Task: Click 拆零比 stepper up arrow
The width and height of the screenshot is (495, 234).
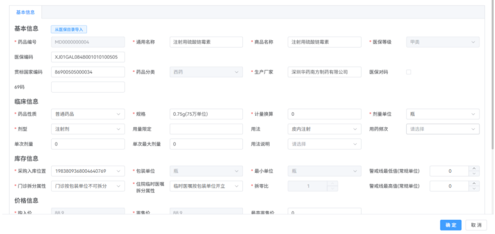Action: click(x=332, y=184)
